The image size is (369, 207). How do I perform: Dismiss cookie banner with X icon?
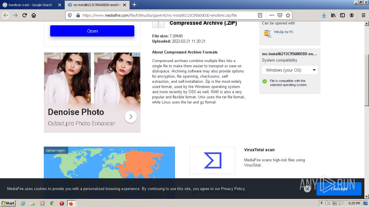307,189
